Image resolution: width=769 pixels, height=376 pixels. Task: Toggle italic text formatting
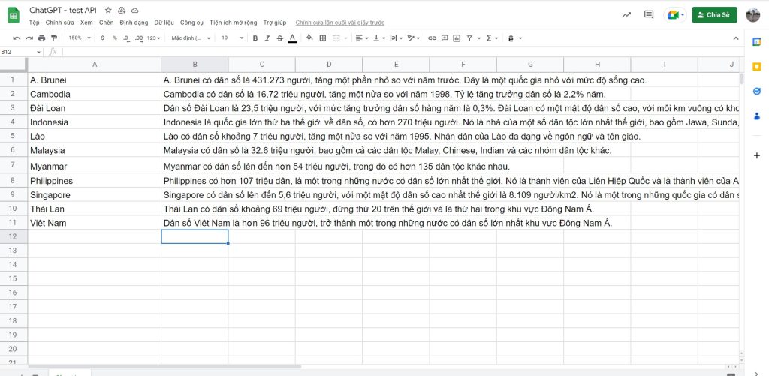coord(267,38)
